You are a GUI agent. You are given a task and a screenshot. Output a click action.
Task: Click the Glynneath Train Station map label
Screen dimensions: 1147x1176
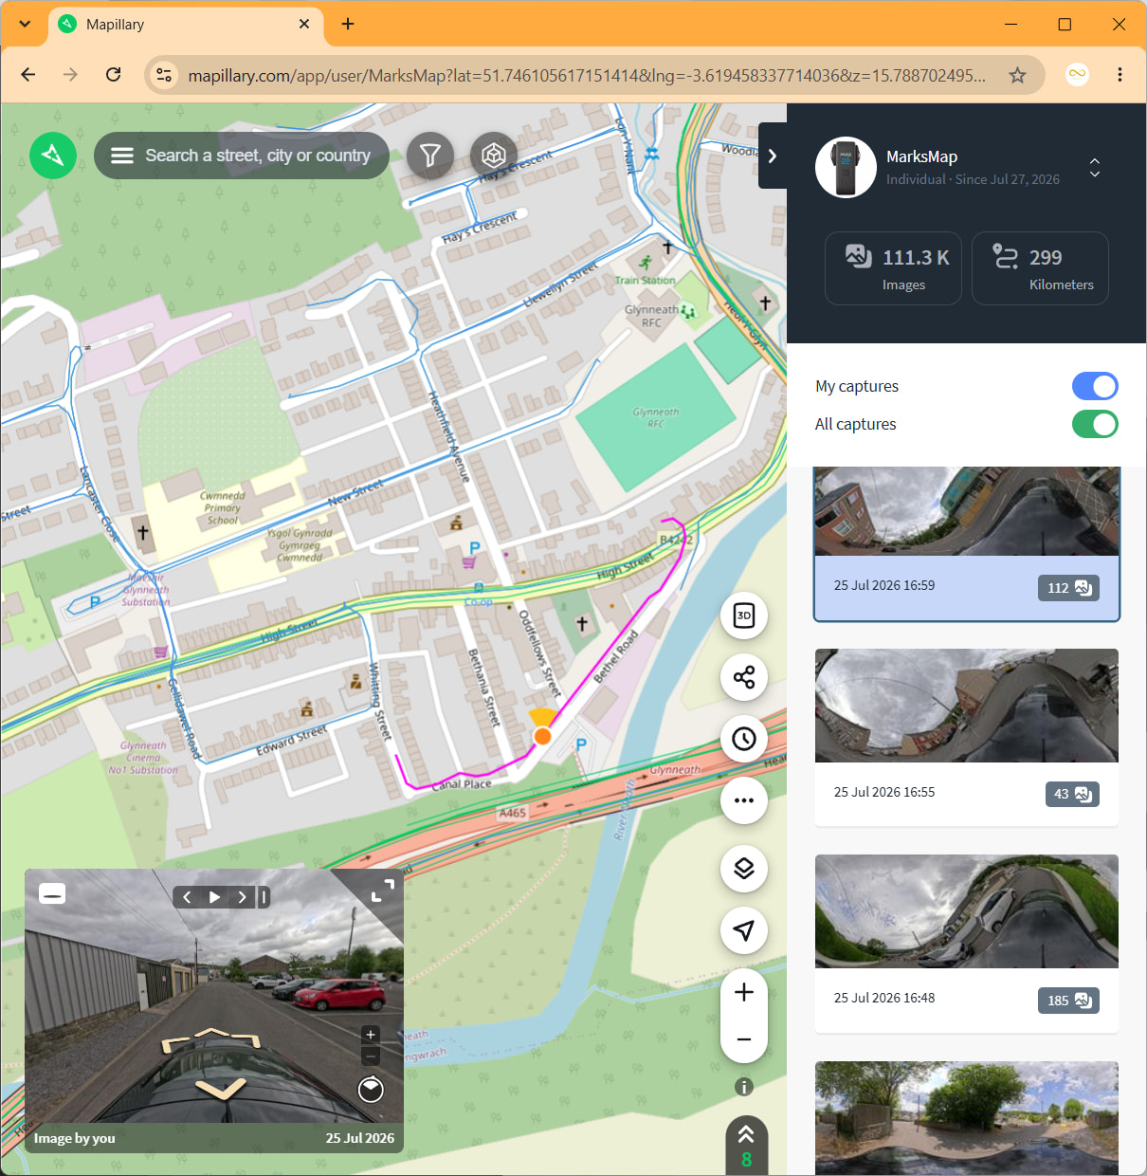645,280
